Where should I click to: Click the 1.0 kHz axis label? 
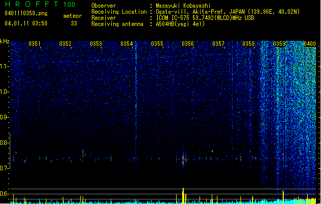[5, 92]
